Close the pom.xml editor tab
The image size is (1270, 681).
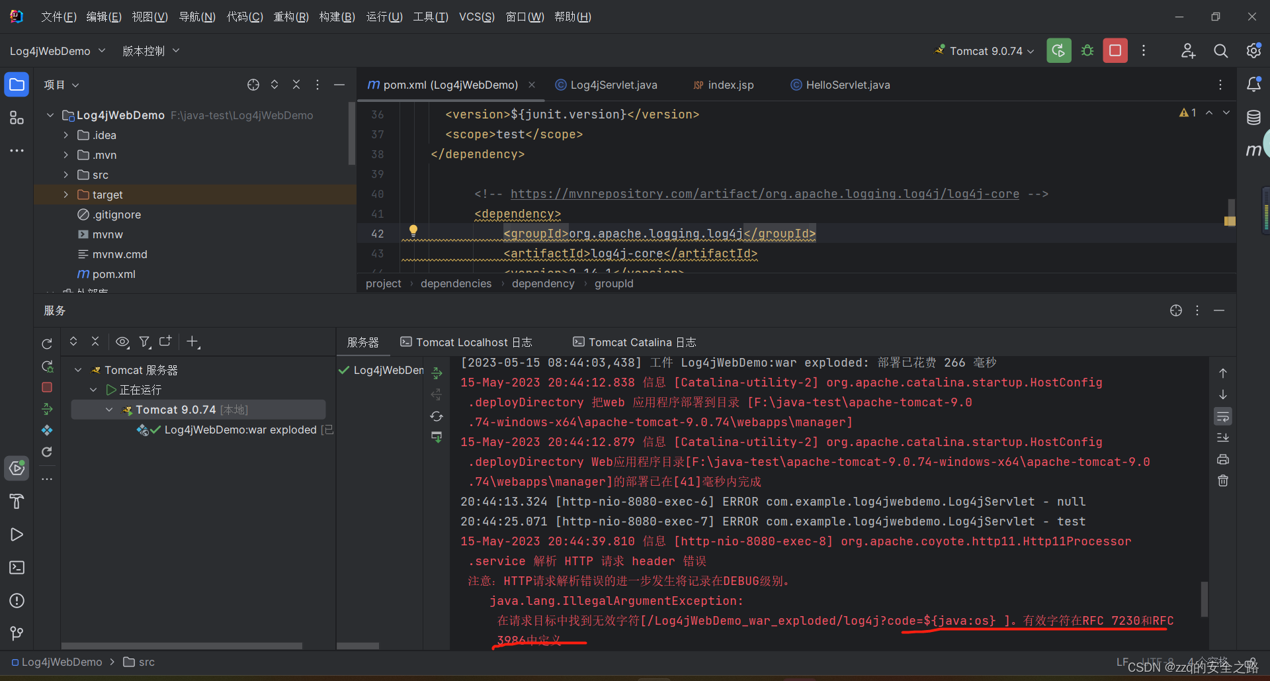click(x=532, y=85)
